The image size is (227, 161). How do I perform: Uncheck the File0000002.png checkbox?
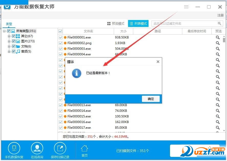click(60, 43)
